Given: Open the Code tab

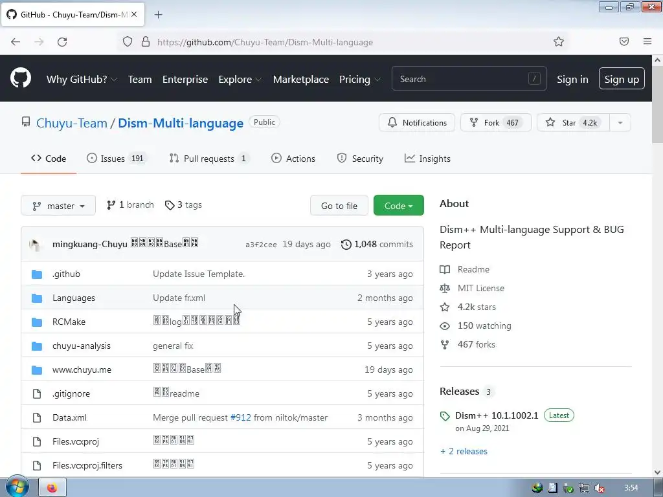Looking at the screenshot, I should (49, 159).
